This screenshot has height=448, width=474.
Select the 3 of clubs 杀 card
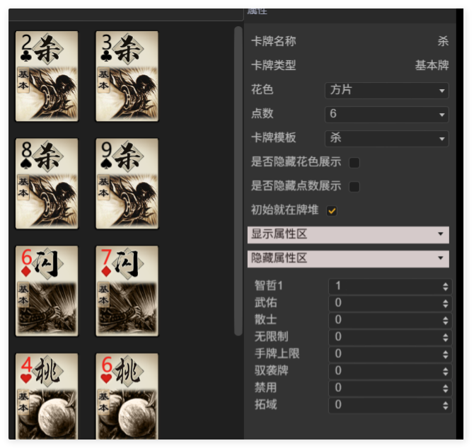click(x=127, y=76)
